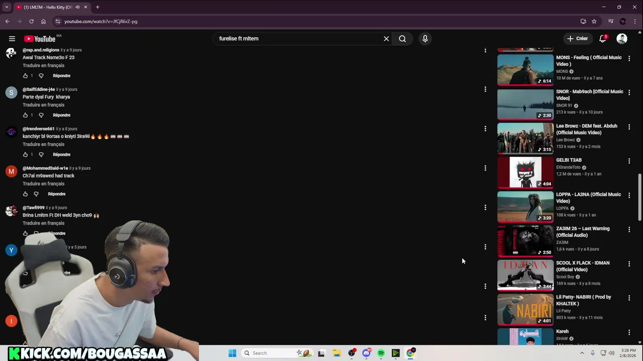Translate the kanchiyr bl 9ortas comment to French
The width and height of the screenshot is (643, 361).
pos(43,144)
